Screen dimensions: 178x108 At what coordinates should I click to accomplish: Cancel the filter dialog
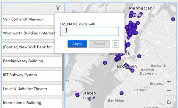coord(99,44)
